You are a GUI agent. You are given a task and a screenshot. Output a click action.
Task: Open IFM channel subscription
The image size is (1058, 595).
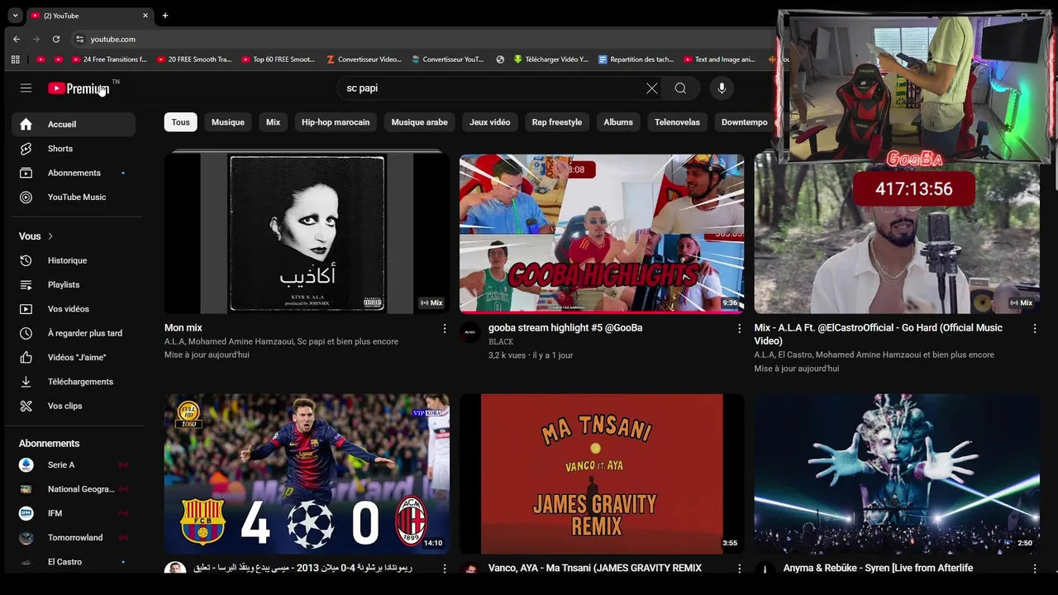74,513
